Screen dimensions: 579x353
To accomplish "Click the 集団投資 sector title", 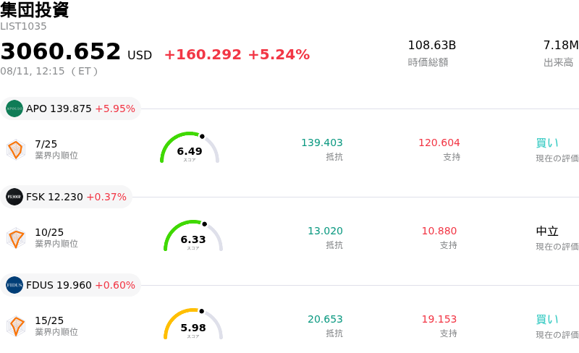I will 35,9.
